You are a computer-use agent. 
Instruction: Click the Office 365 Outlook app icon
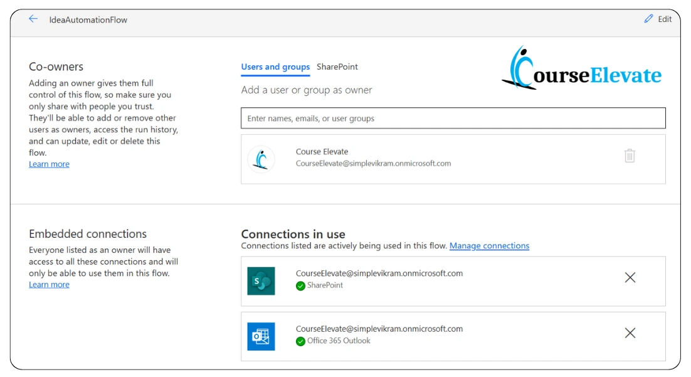261,336
